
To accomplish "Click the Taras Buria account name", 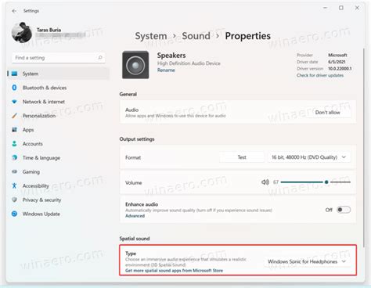I will click(49, 30).
